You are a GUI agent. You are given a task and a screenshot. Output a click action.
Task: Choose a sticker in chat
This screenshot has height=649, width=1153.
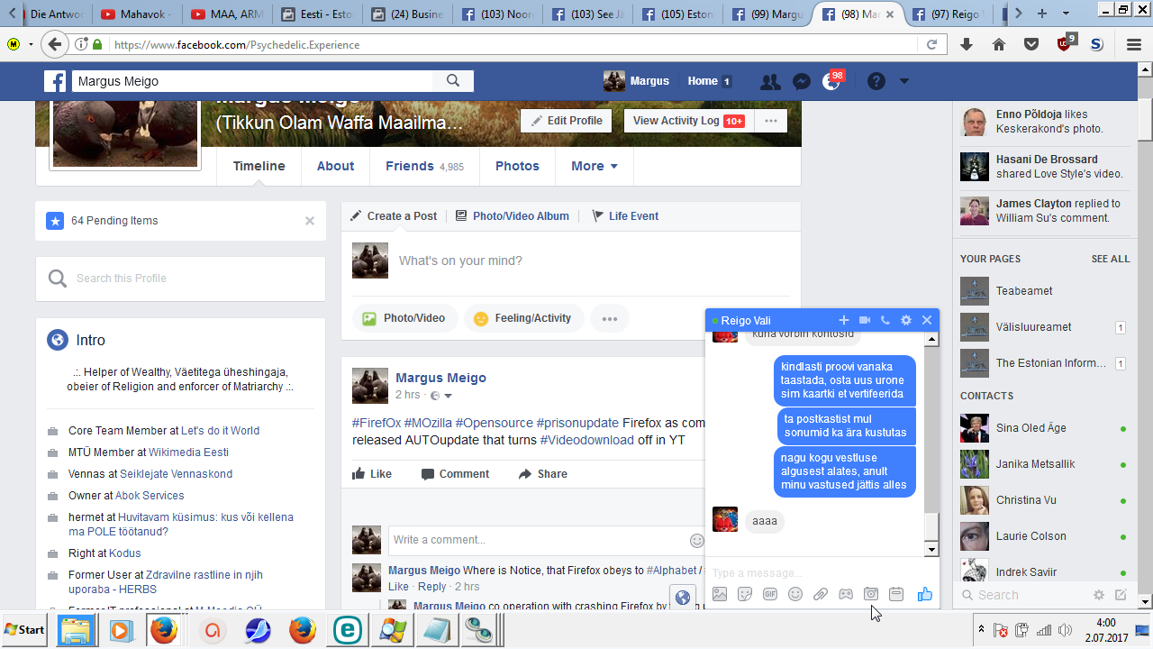tap(745, 594)
